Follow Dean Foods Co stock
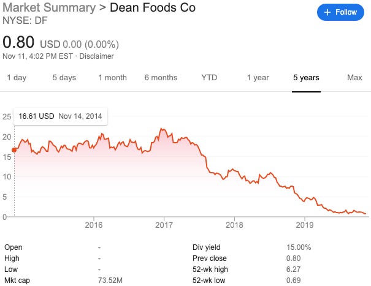The height and width of the screenshot is (286, 371). click(340, 12)
